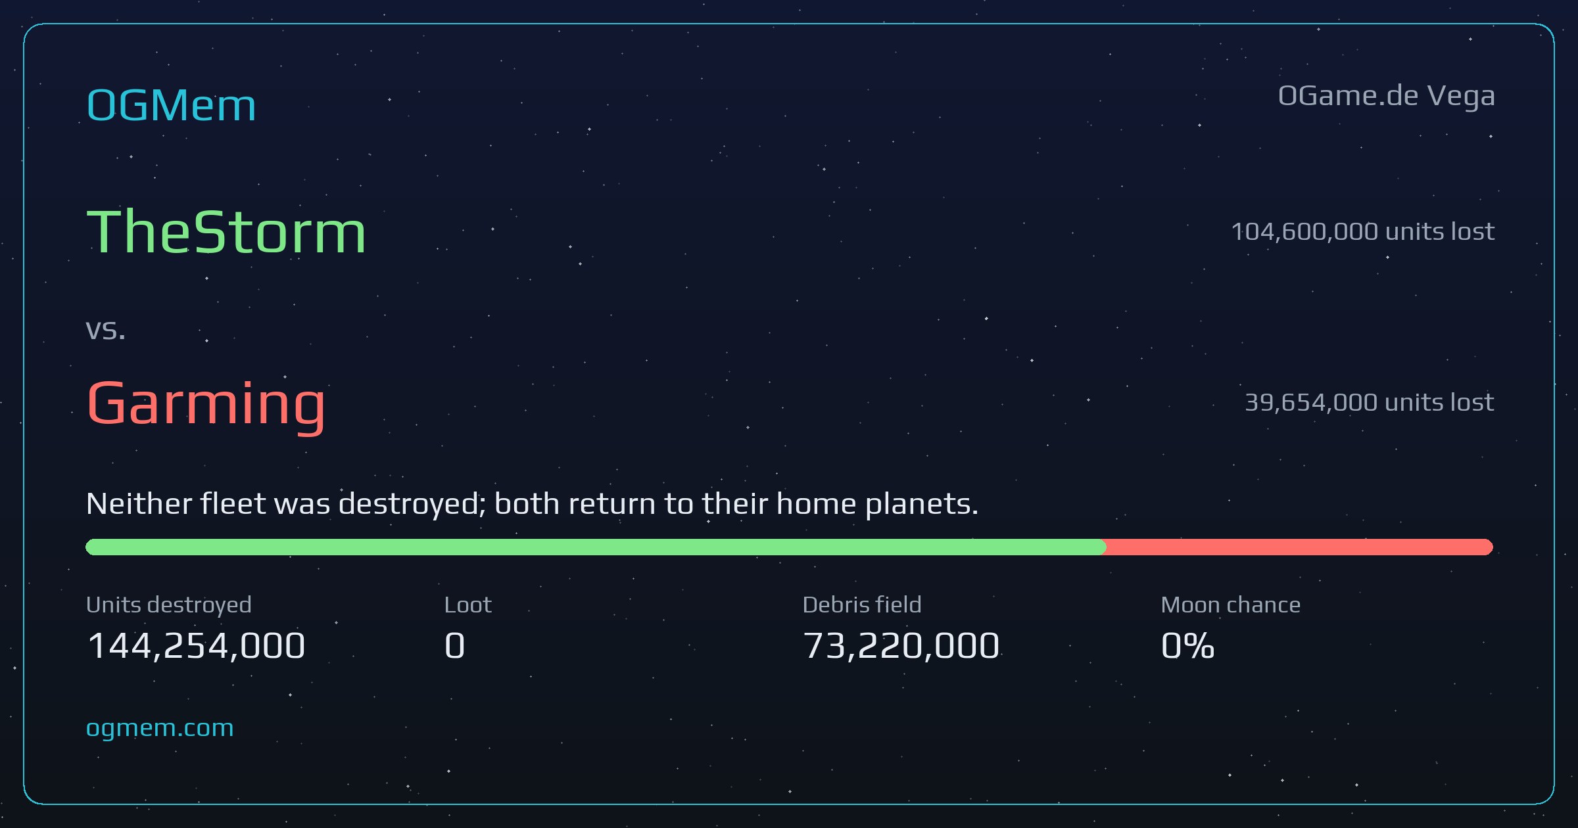This screenshot has width=1578, height=828.
Task: Click the red portion of result bar
Action: point(1300,547)
